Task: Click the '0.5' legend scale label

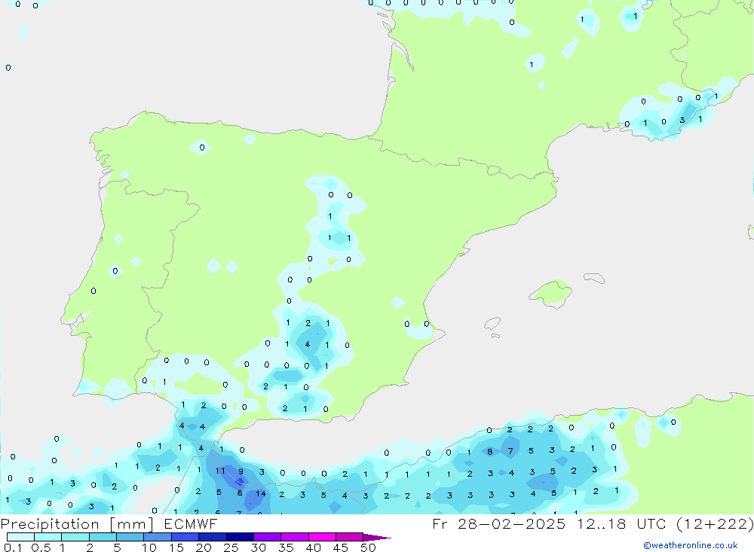Action: [41, 547]
